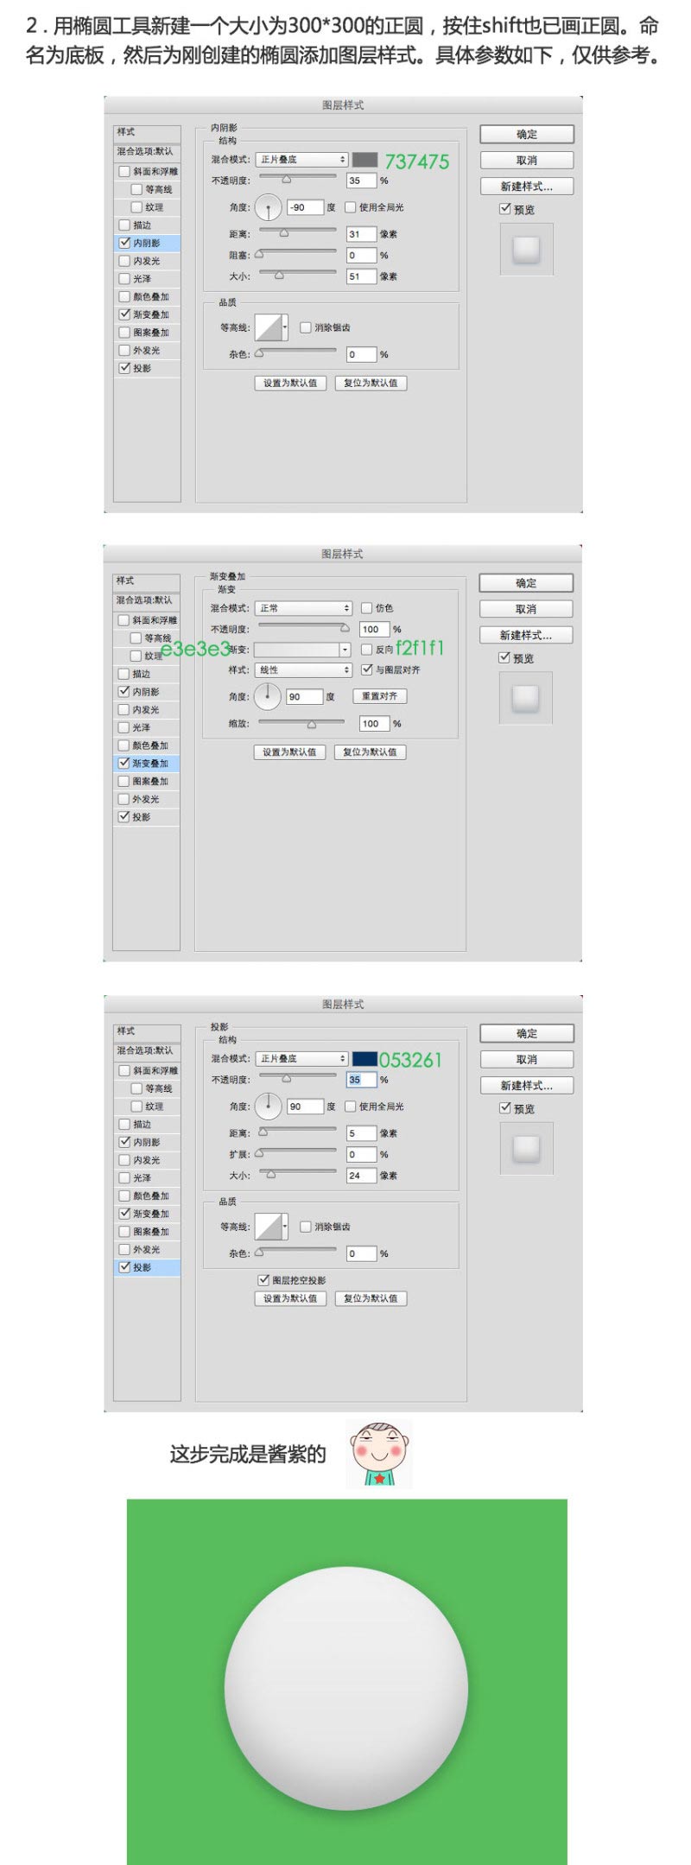The width and height of the screenshot is (691, 1865).
Task: Open contour picker thumbnail in 投影 settings
Action: pos(269,1227)
